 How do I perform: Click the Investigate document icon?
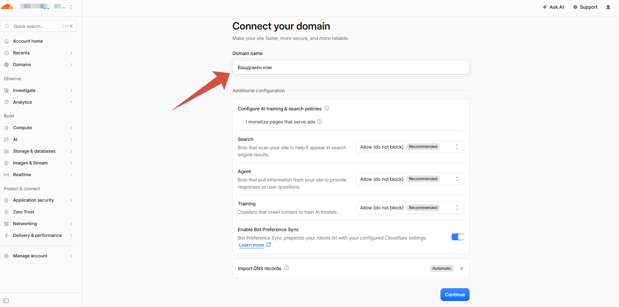6,91
